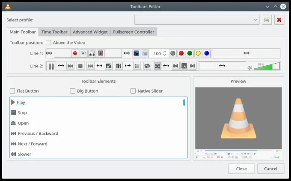This screenshot has width=291, height=181.
Task: Select Stop in Toolbar Elements list
Action: (x=19, y=113)
